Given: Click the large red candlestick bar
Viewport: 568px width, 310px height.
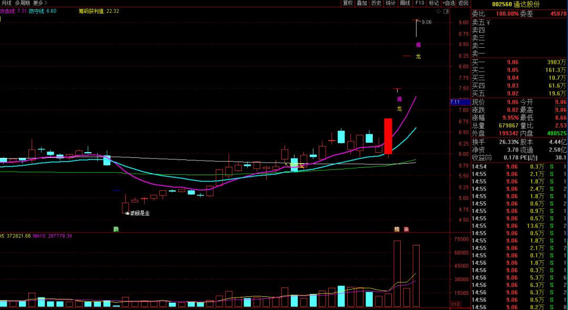Looking at the screenshot, I should [388, 136].
